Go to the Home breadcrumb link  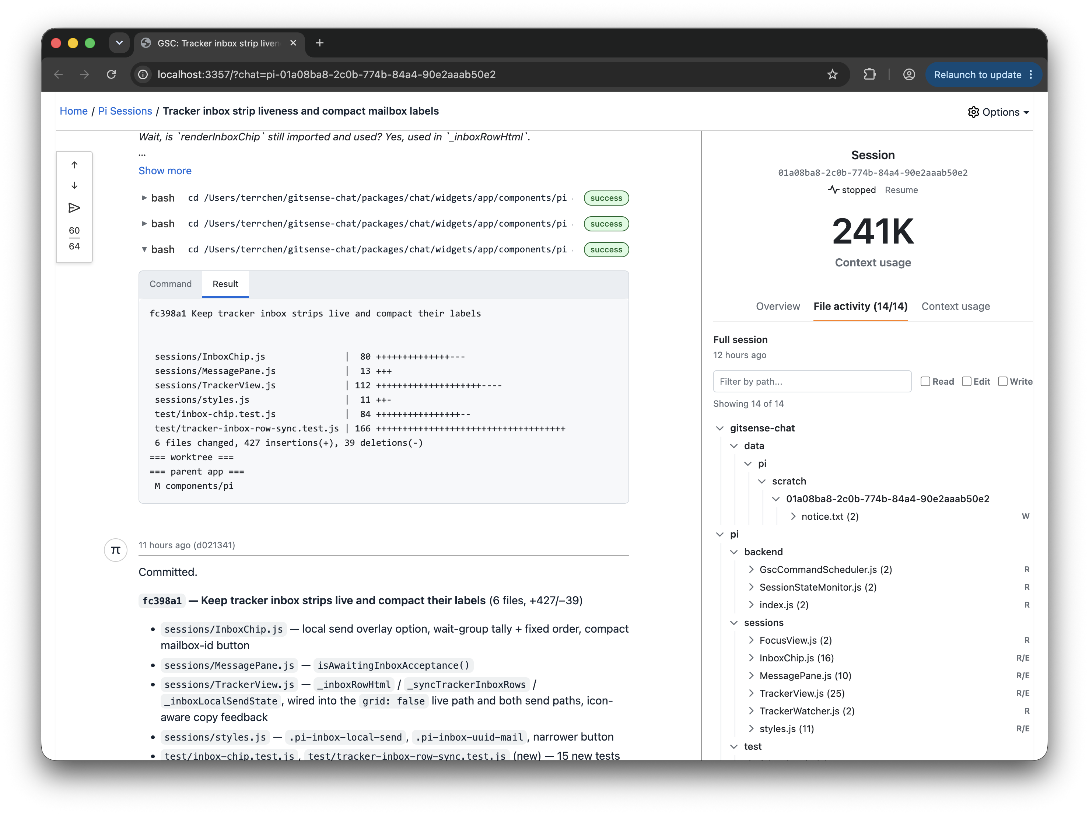point(73,111)
